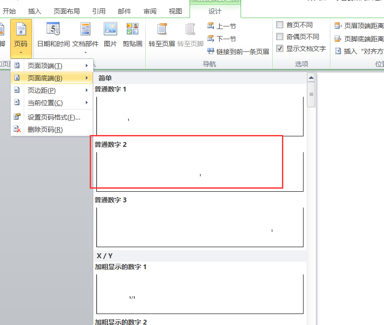
Task: Toggle 首页不同 checkbox
Action: click(280, 25)
